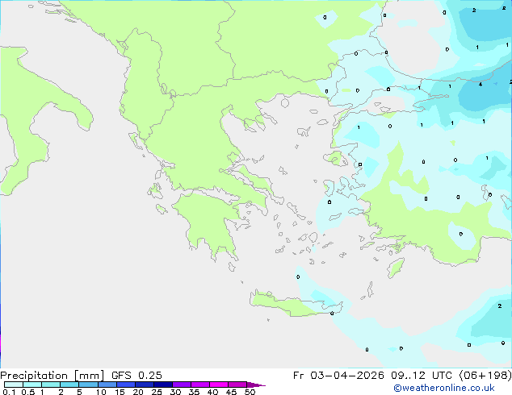Image resolution: width=512 pixels, height=395 pixels.
Task: Click the 'Fr 03-04-2026' date text
Action: click(338, 376)
